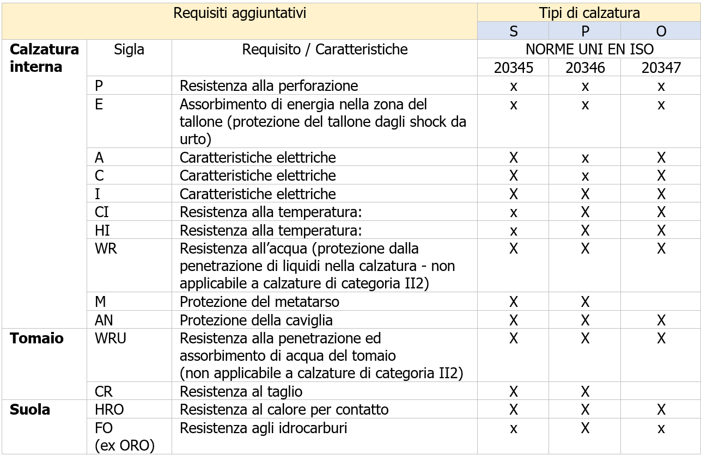This screenshot has width=701, height=456.
Task: Click the "Sigla" column header
Action: tap(129, 50)
